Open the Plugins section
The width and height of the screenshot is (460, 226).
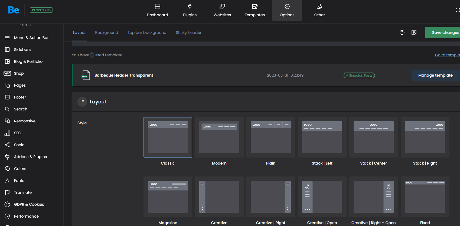[x=190, y=11]
